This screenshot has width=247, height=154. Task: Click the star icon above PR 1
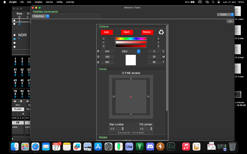click(x=21, y=101)
